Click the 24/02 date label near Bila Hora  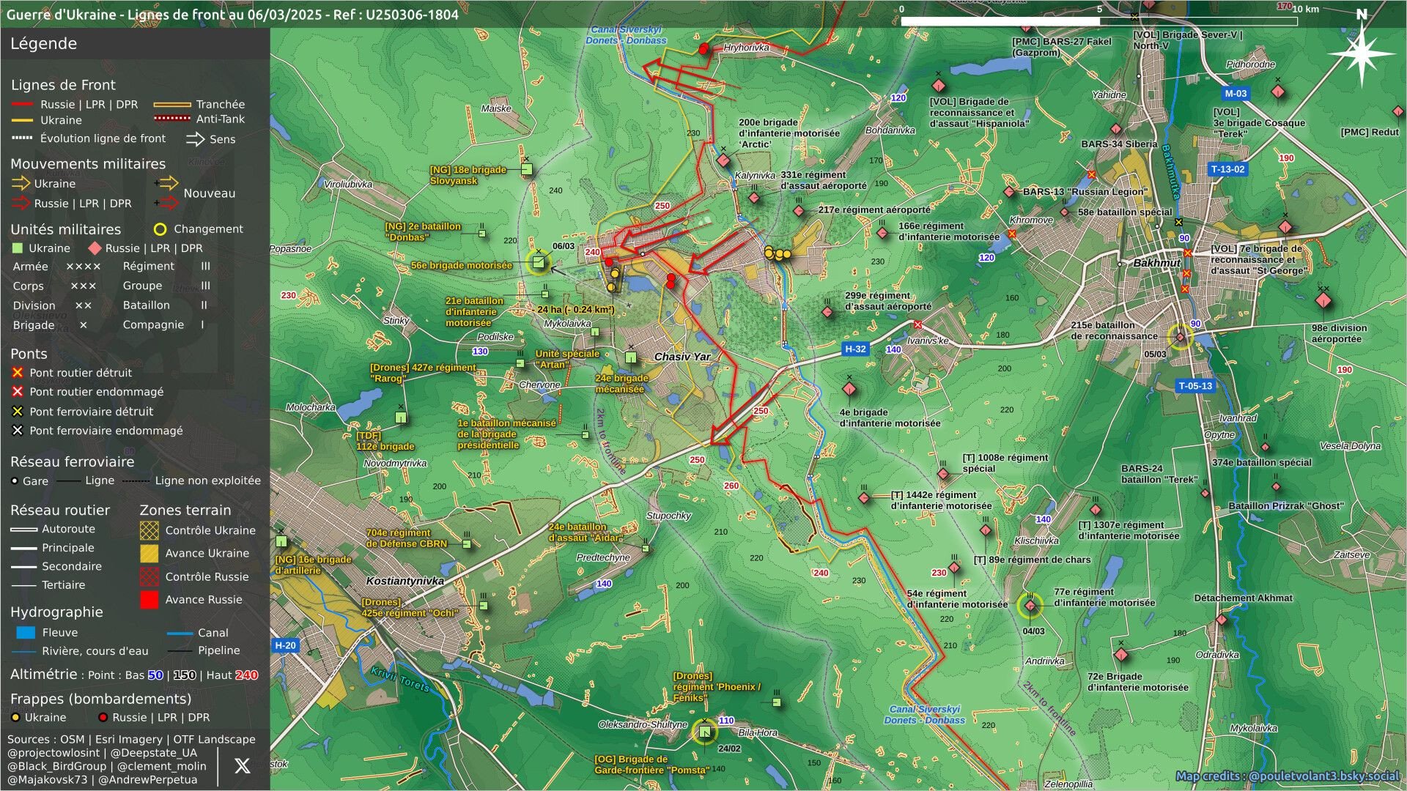(x=729, y=749)
